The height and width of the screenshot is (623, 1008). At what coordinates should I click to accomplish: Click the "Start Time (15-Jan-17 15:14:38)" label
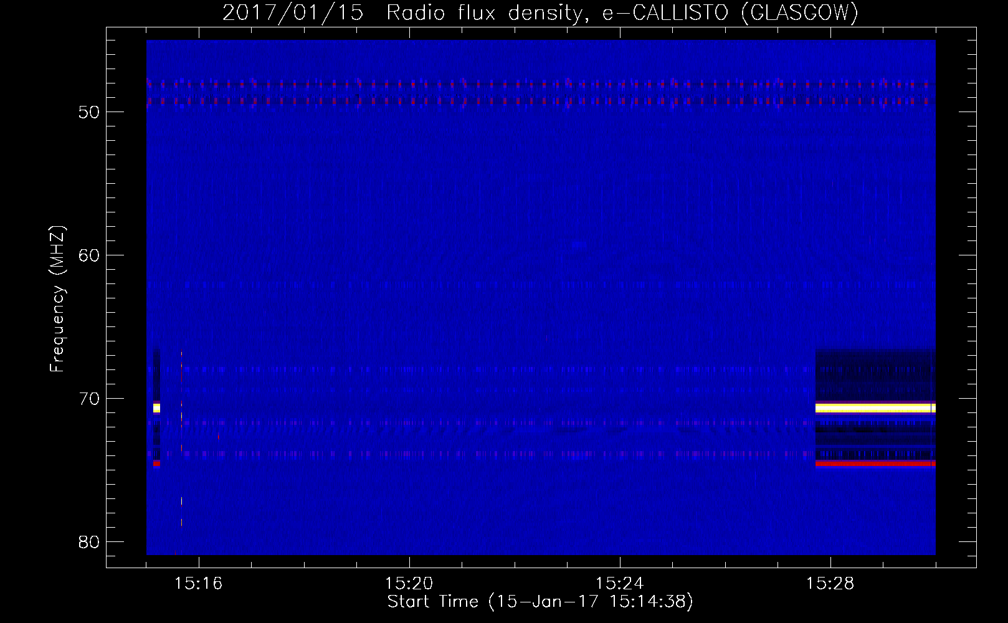click(x=540, y=602)
